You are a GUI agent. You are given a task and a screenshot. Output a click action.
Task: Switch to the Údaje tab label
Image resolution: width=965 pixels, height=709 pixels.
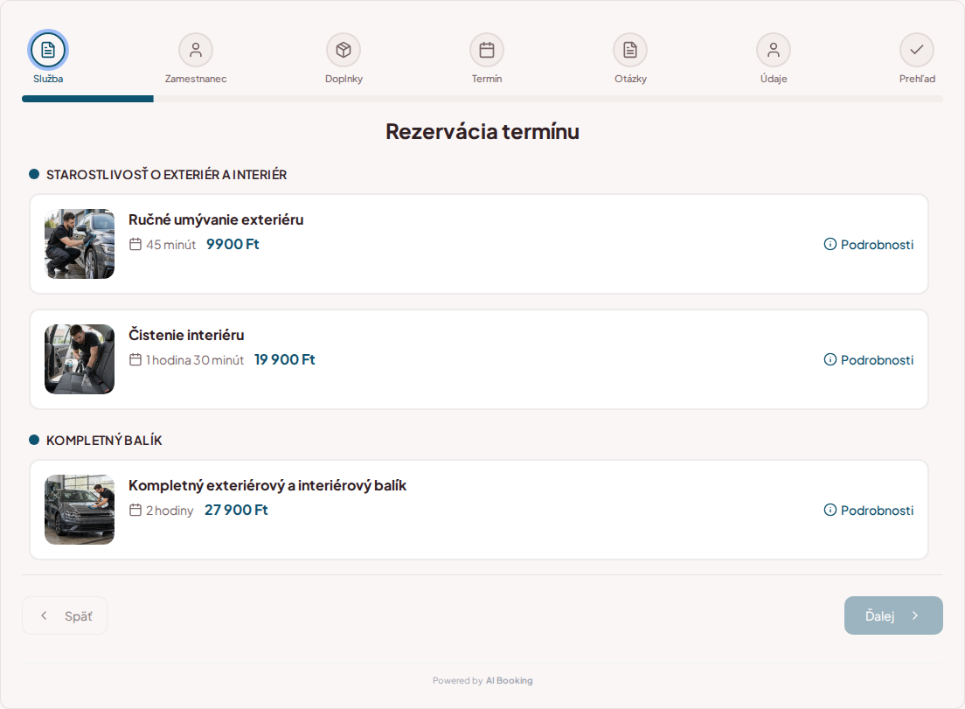click(774, 79)
